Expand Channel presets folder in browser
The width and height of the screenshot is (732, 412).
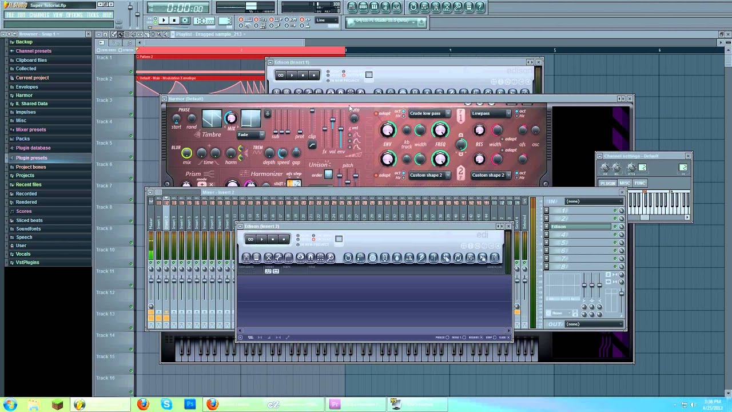click(x=33, y=51)
